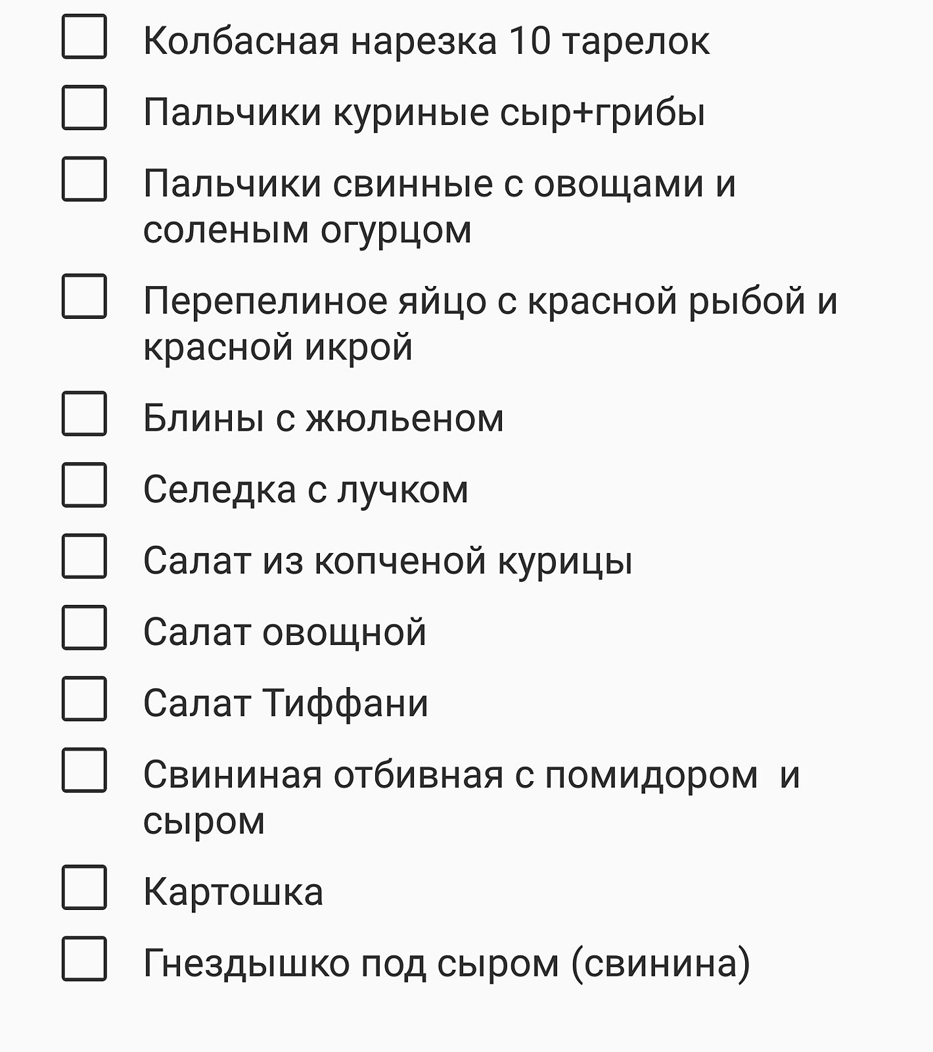Select the 'Салат Тиффани' checkbox
933x1052 pixels.
coord(84,699)
